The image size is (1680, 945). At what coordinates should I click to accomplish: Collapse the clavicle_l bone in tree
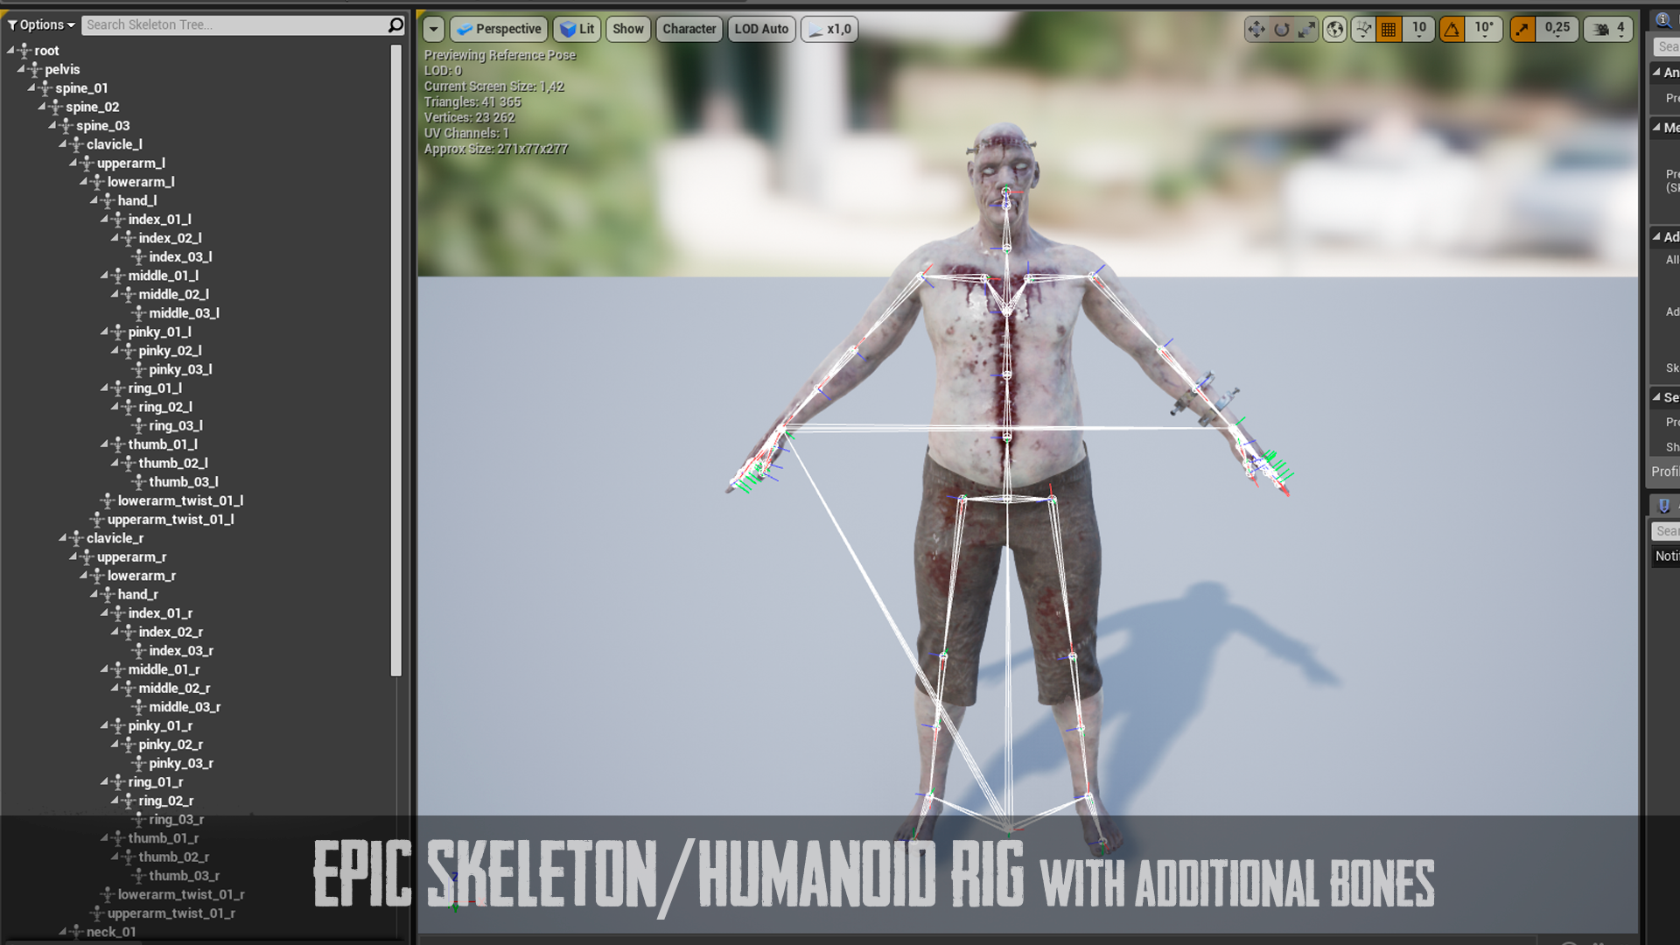[x=63, y=143]
